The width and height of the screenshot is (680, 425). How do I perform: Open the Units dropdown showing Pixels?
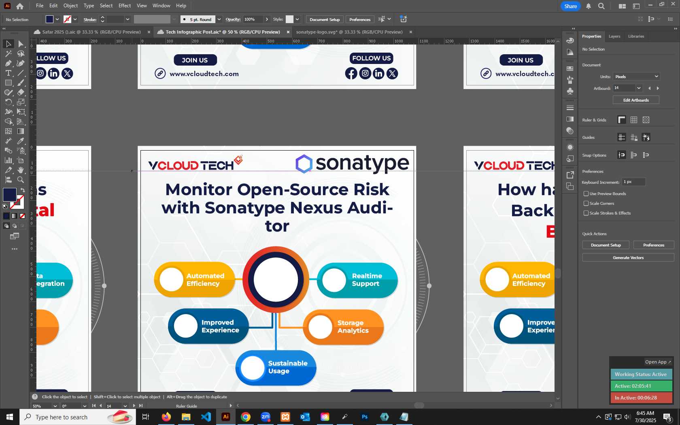(636, 76)
